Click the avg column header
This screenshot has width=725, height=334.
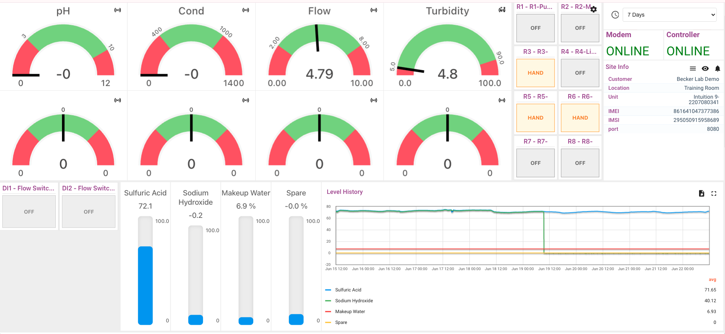713,279
